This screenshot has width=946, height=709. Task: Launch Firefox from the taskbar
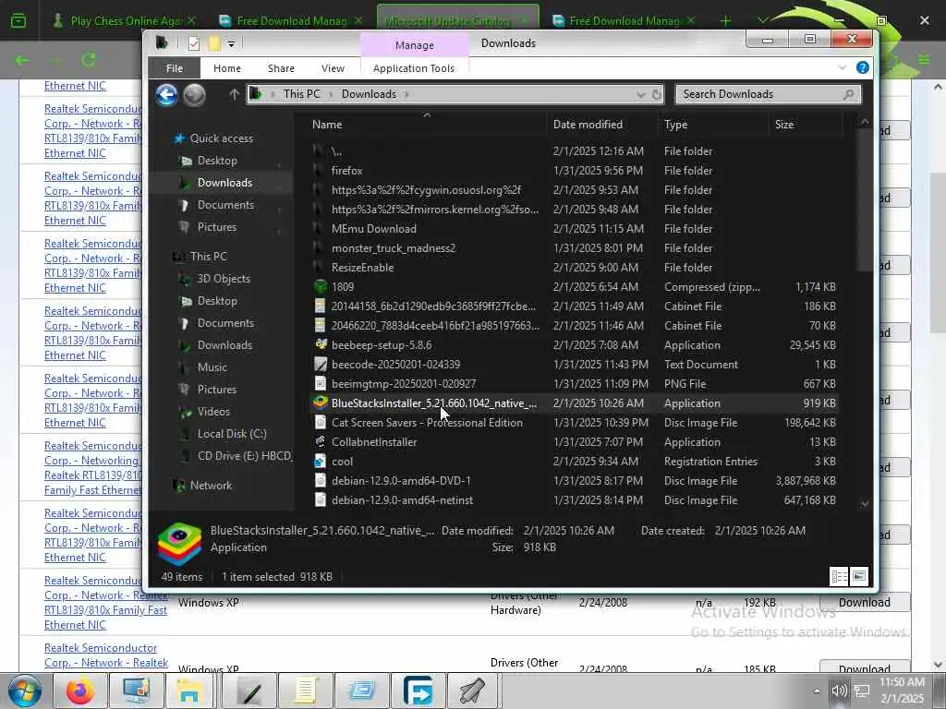pyautogui.click(x=80, y=691)
